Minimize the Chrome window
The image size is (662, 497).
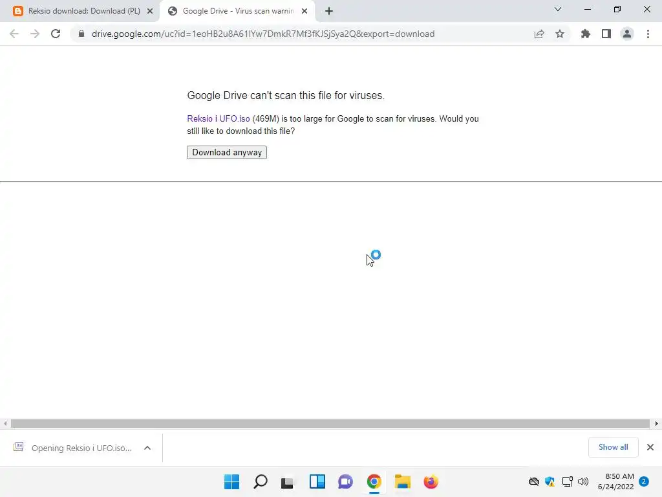pos(588,9)
